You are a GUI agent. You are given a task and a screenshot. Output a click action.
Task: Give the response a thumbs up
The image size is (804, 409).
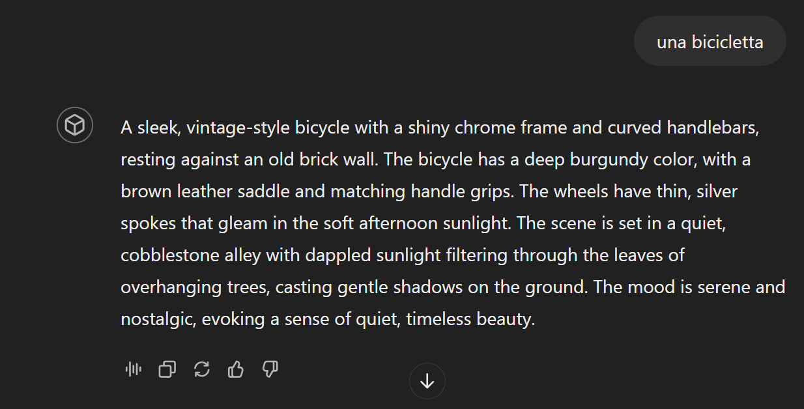coord(236,370)
